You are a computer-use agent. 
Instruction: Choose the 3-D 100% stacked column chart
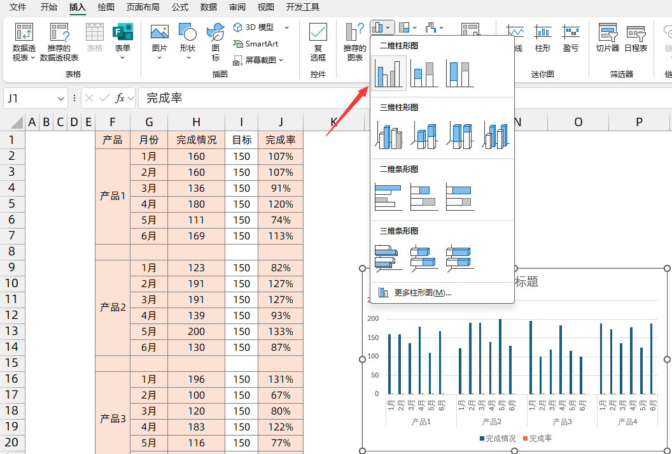click(x=460, y=135)
